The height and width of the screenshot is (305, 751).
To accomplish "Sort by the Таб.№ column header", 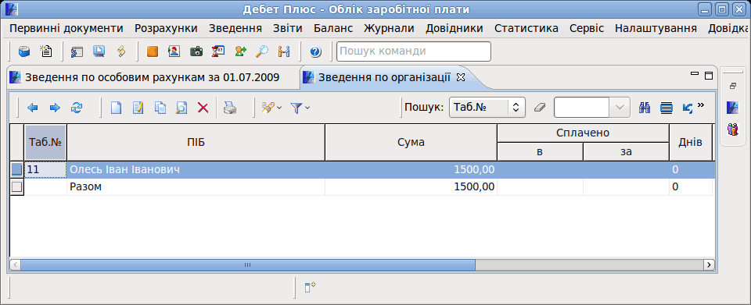I will pyautogui.click(x=45, y=142).
